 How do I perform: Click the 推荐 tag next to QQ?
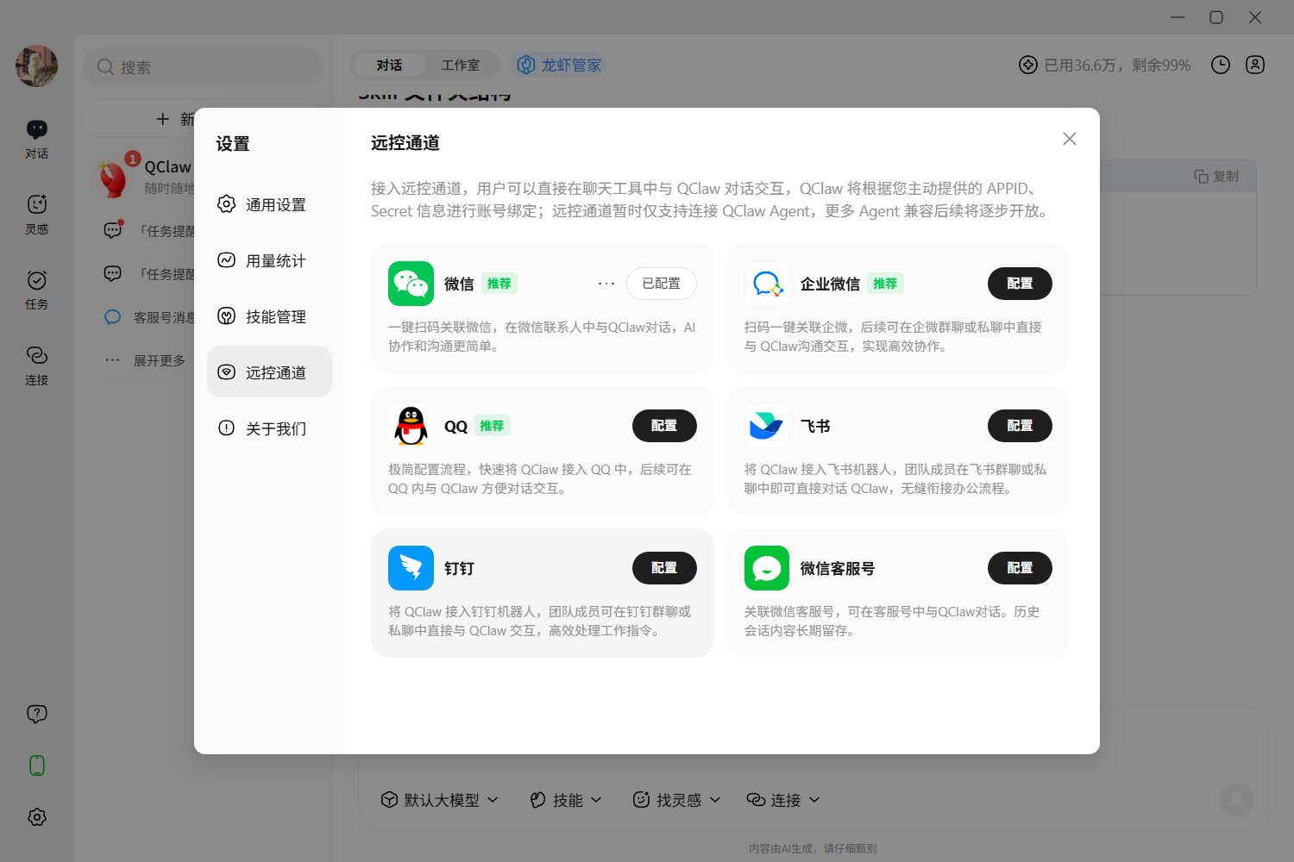click(492, 426)
